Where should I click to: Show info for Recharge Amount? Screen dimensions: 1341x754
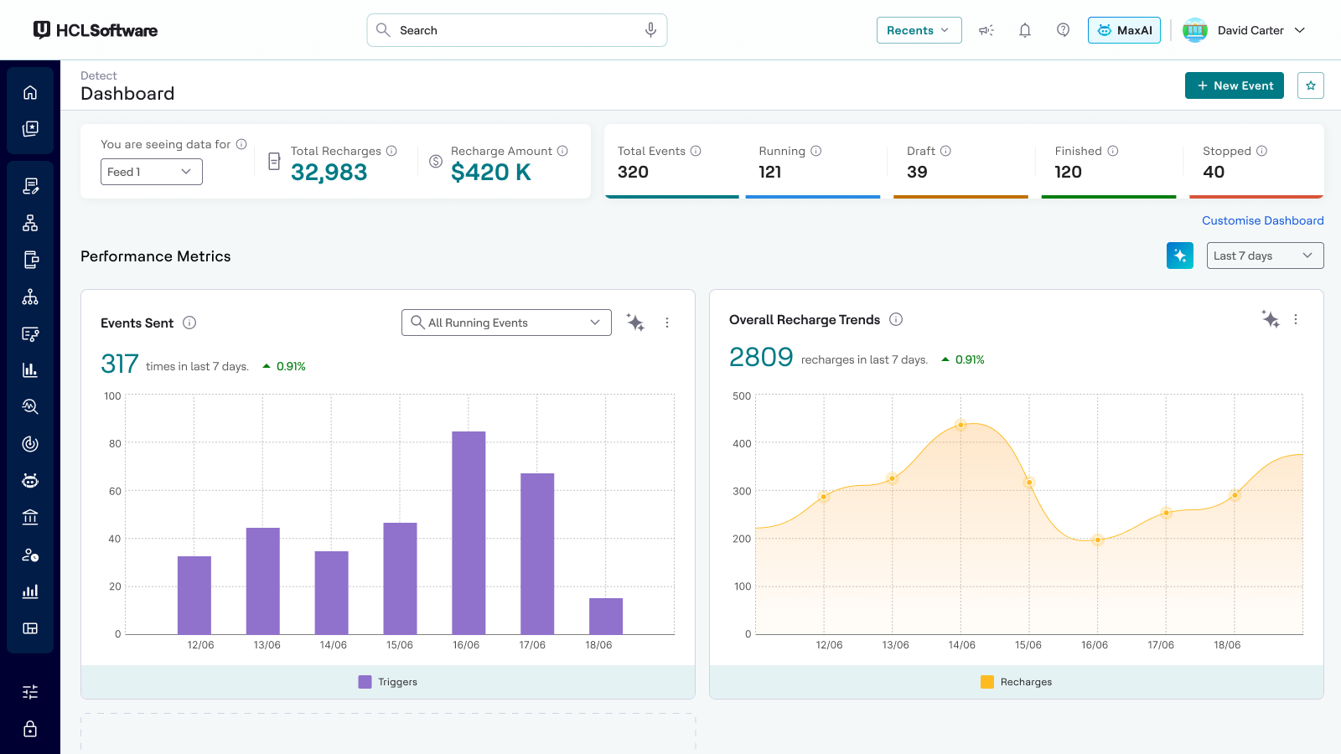(x=562, y=151)
